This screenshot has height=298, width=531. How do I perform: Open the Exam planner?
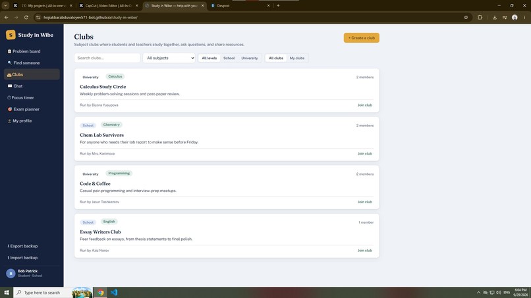coord(32,109)
